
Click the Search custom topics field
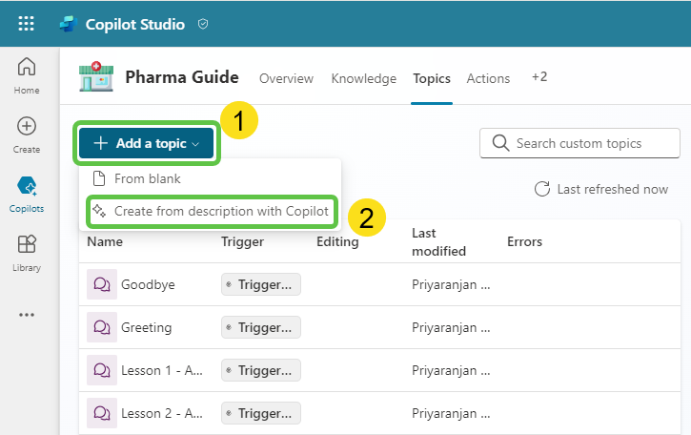[591, 144]
